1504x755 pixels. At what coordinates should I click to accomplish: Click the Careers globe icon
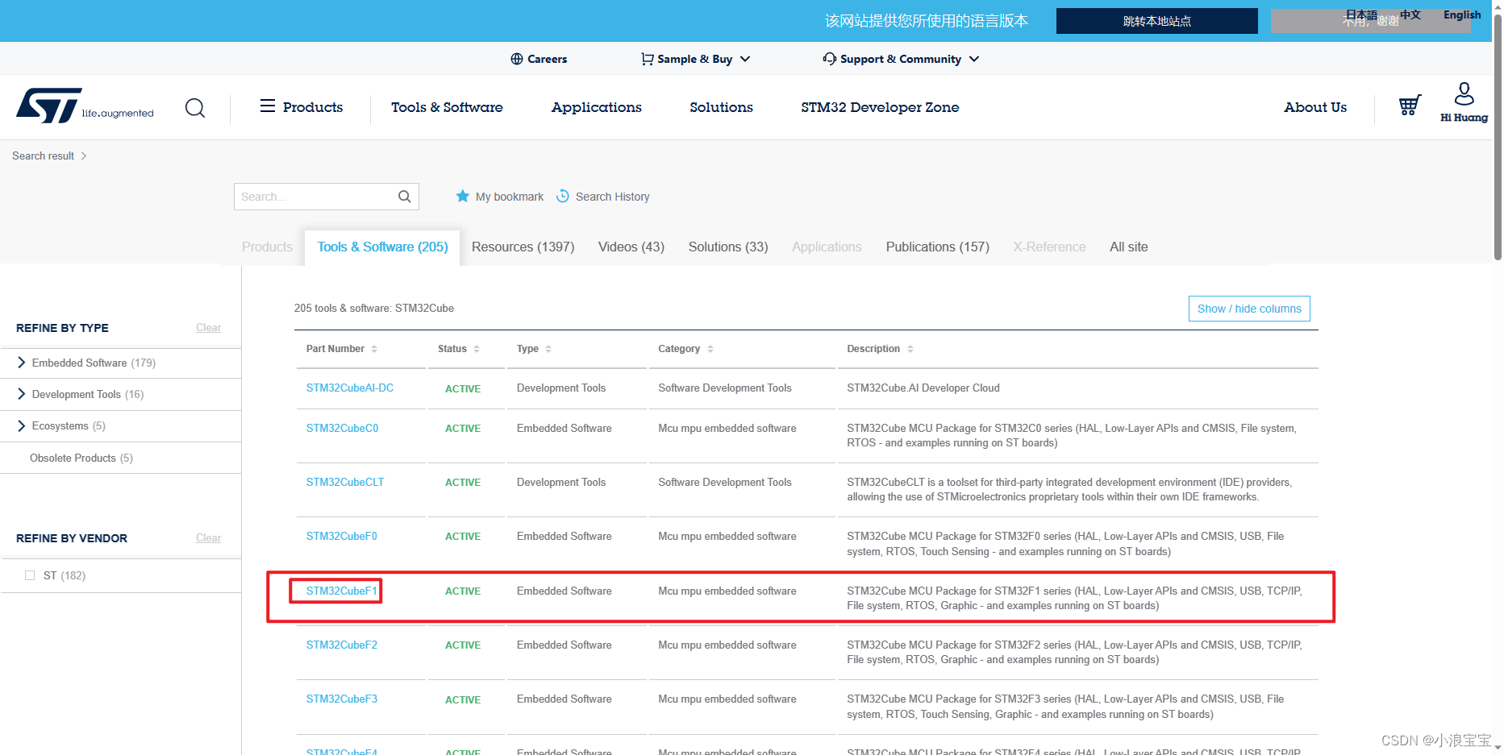pyautogui.click(x=517, y=59)
